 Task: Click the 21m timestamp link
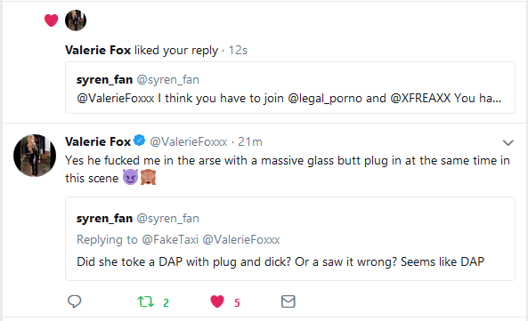pyautogui.click(x=250, y=142)
